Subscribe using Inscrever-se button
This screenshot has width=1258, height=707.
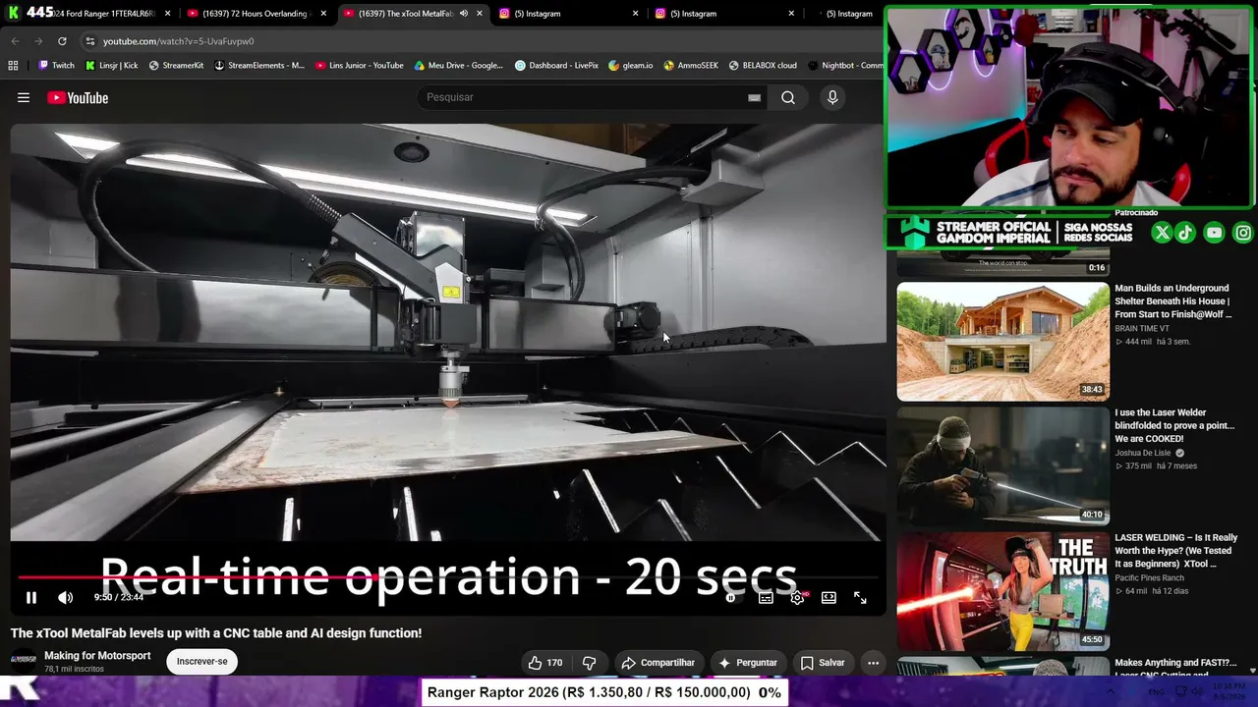coord(201,662)
